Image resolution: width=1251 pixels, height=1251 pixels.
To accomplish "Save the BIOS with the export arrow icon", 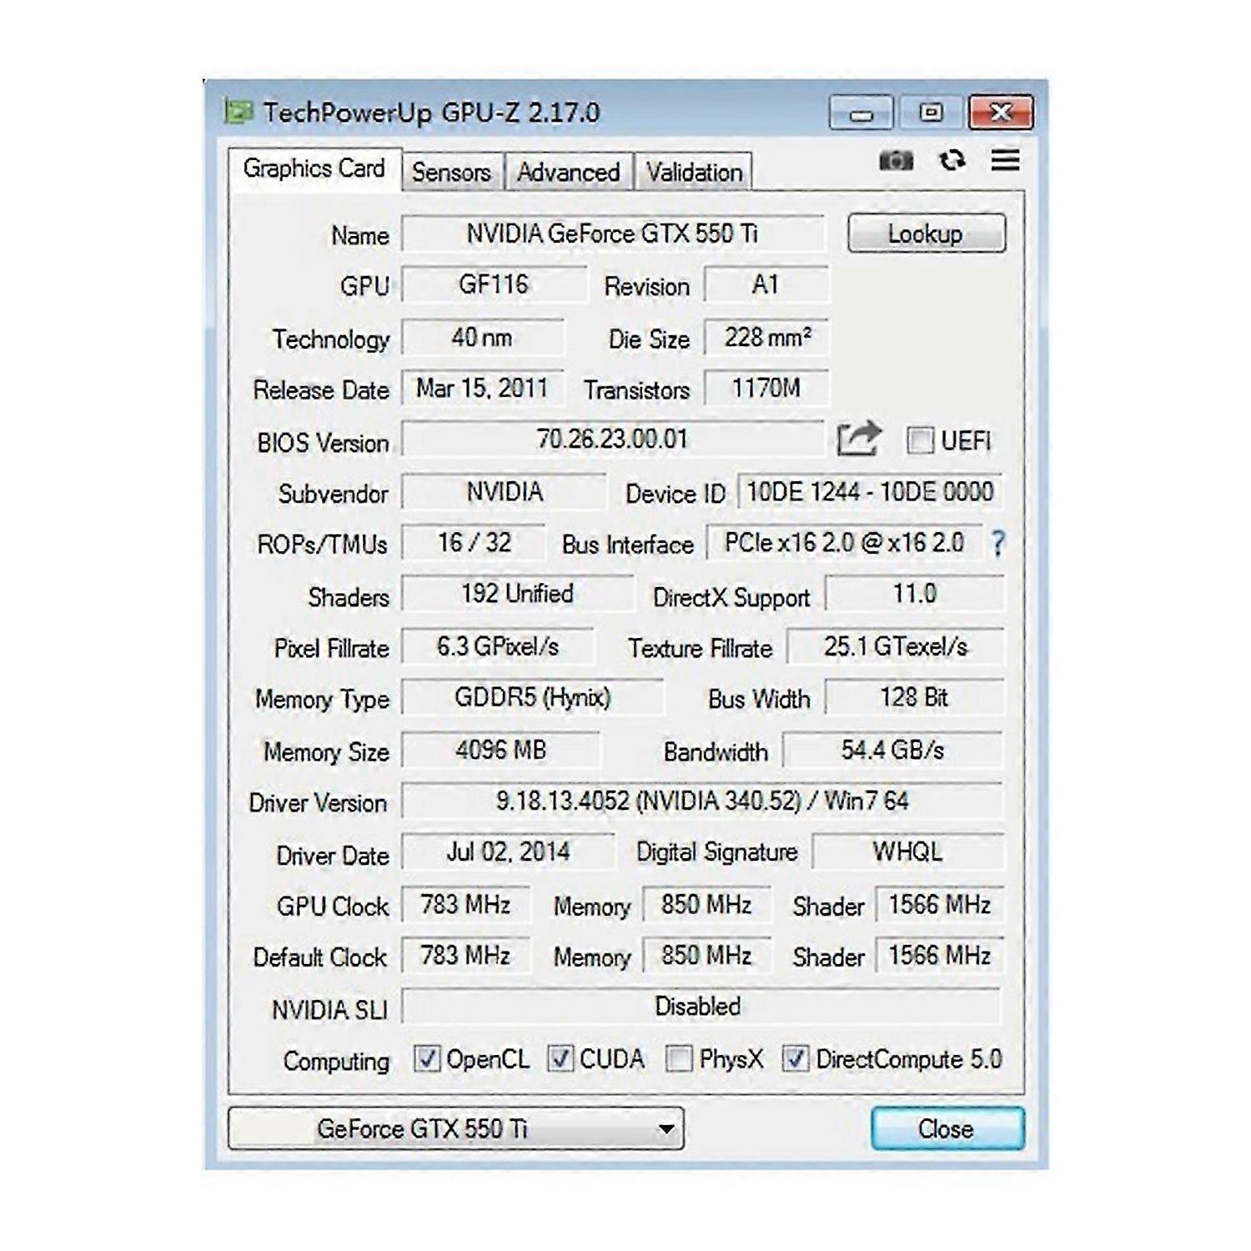I will pyautogui.click(x=860, y=437).
